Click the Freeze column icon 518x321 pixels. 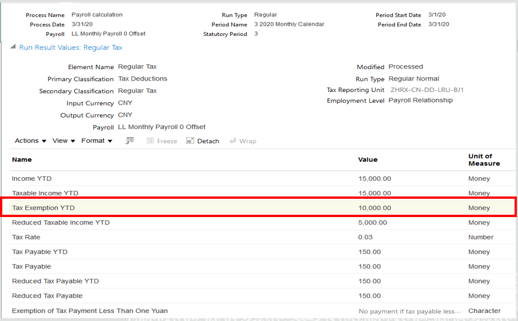(150, 141)
